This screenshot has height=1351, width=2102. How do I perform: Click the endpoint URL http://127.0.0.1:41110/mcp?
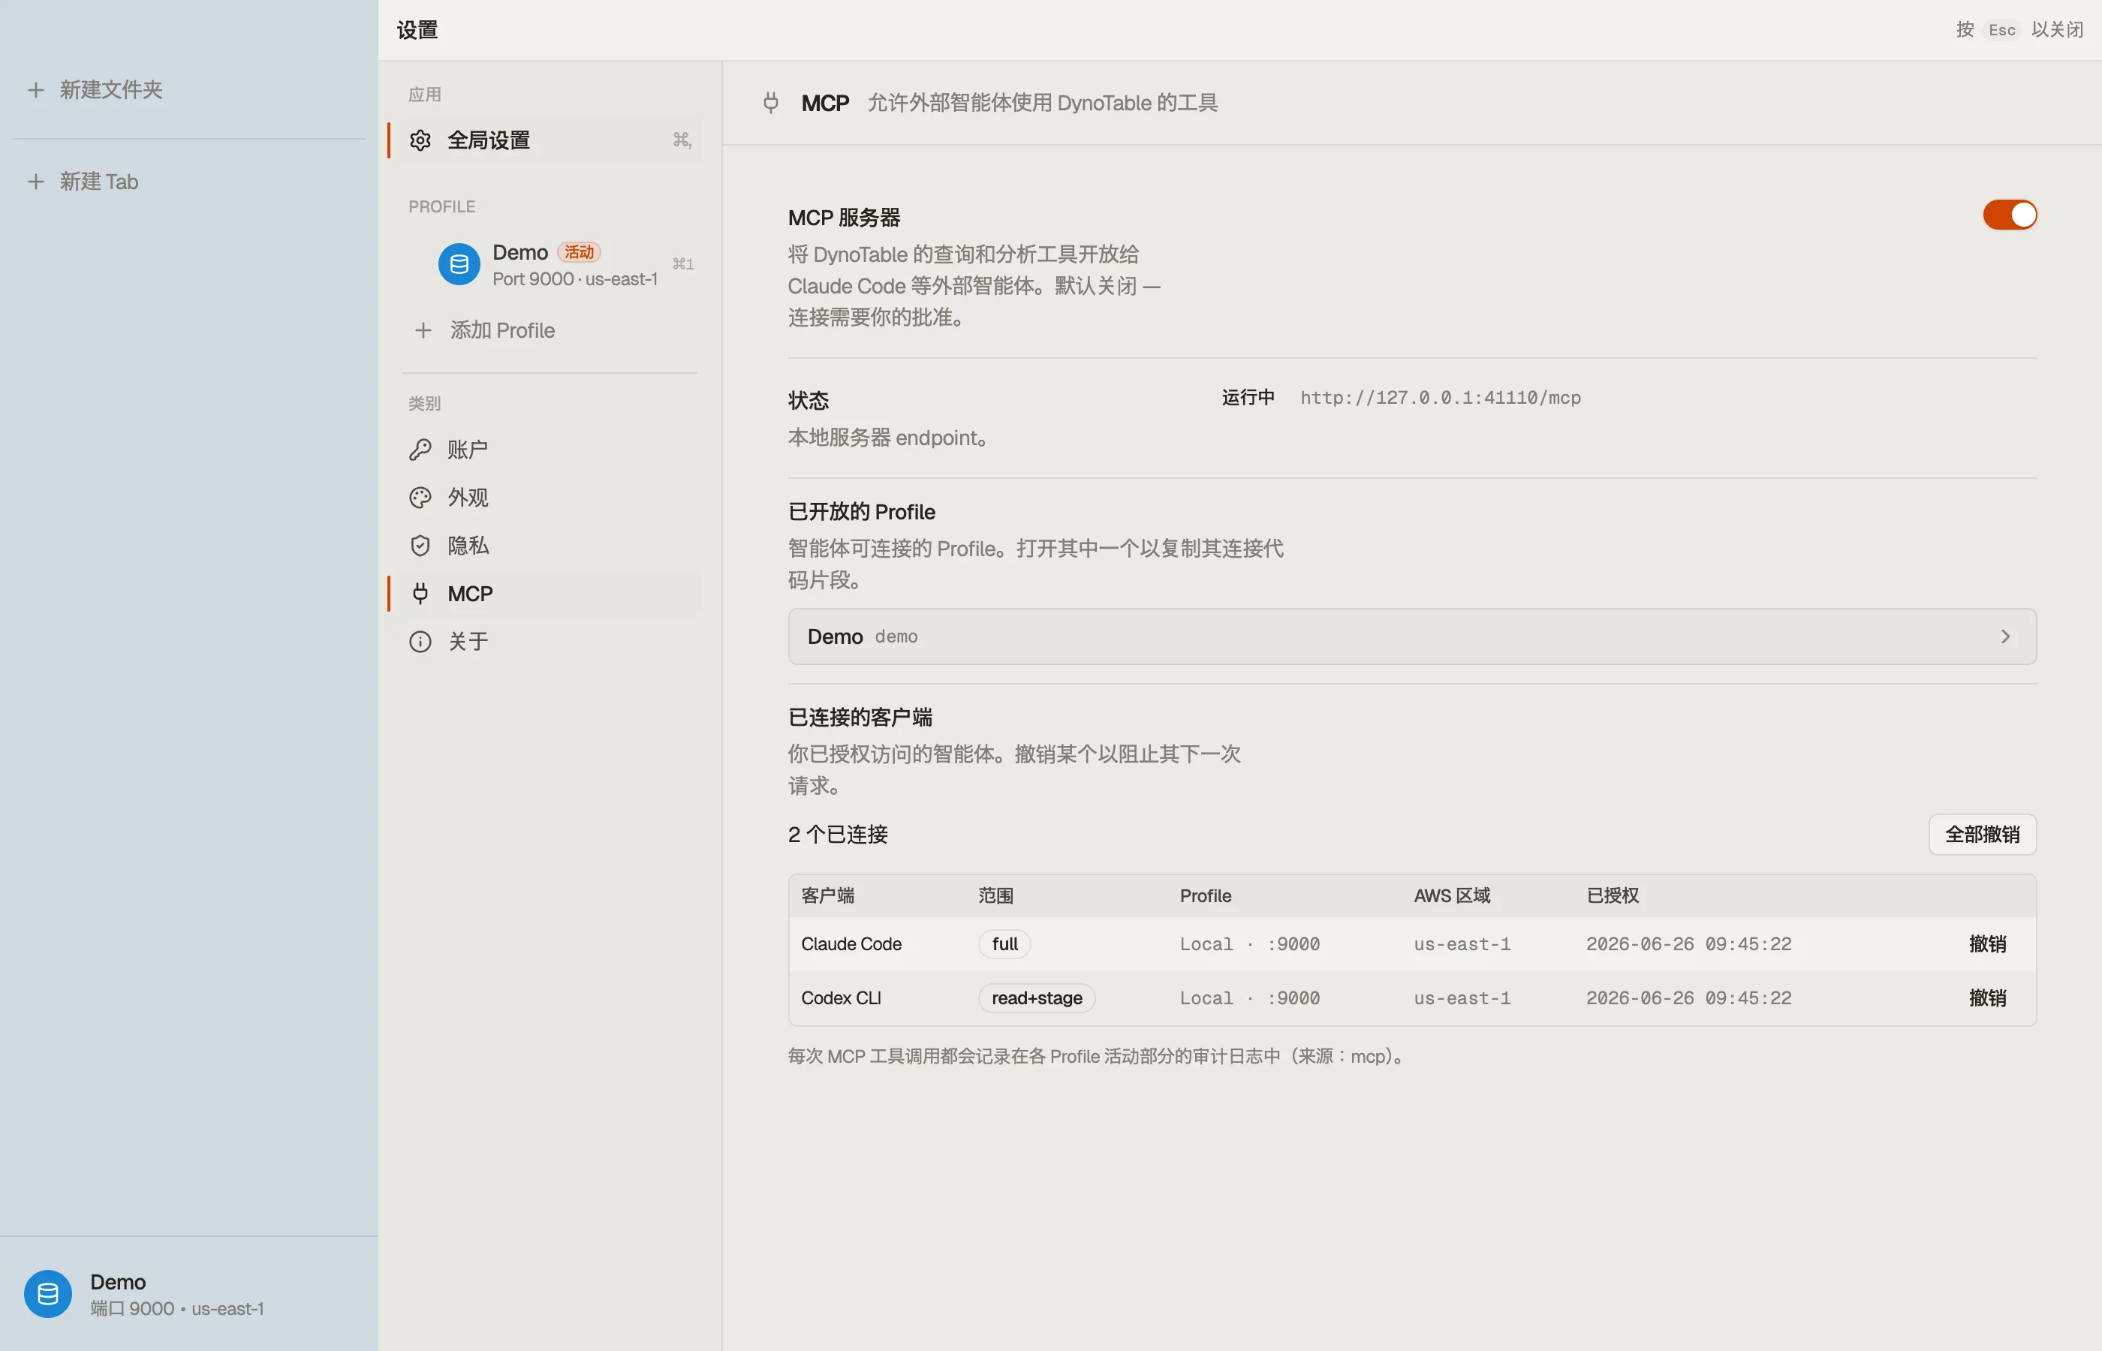[x=1440, y=399]
